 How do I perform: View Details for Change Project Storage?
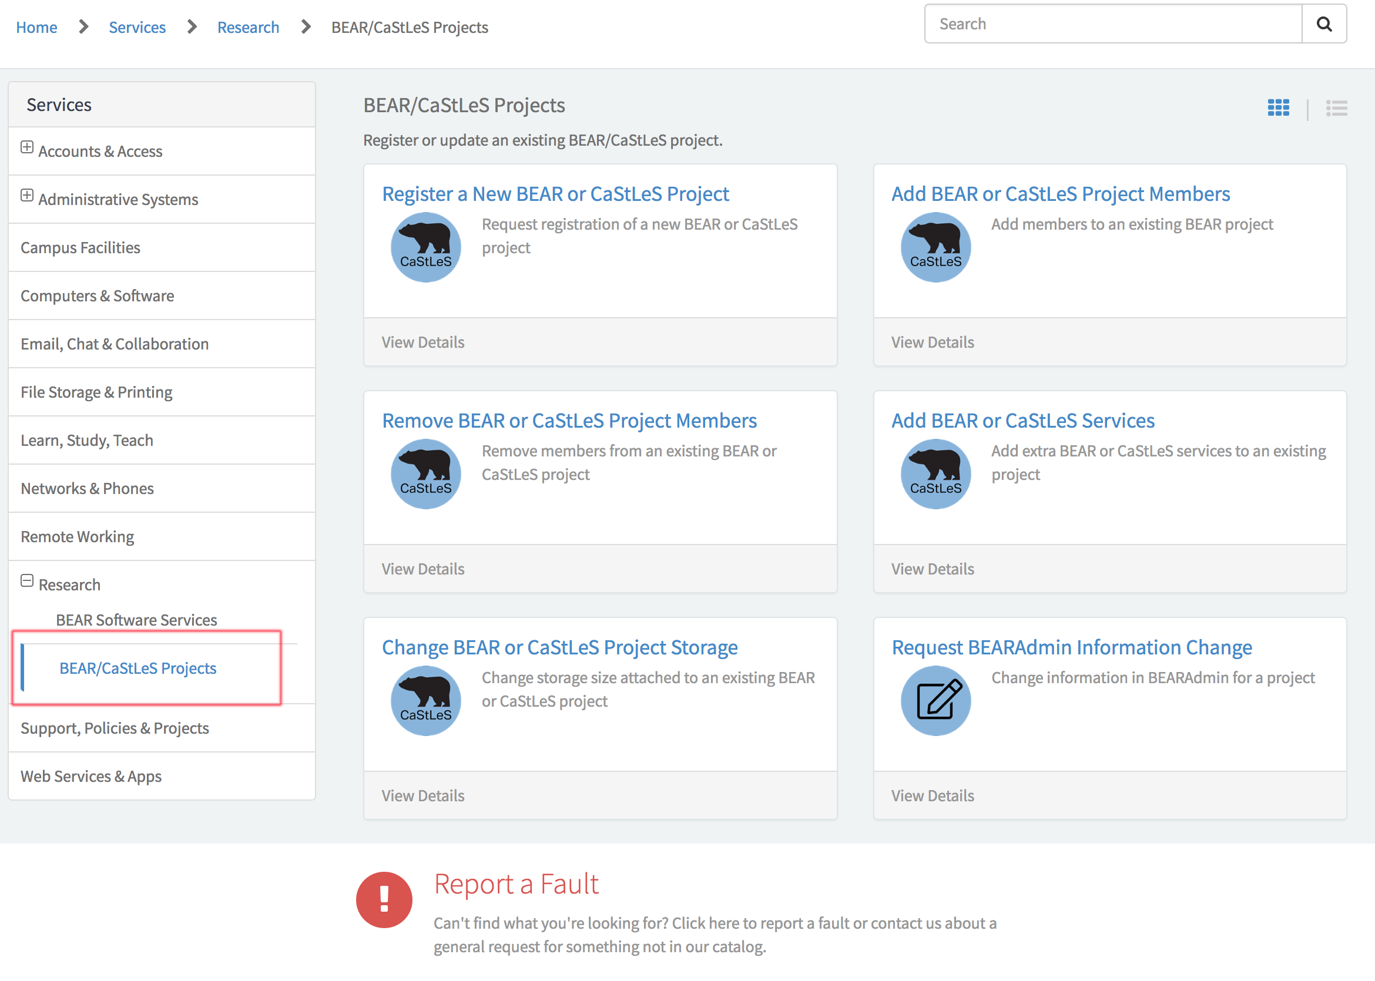click(x=423, y=795)
